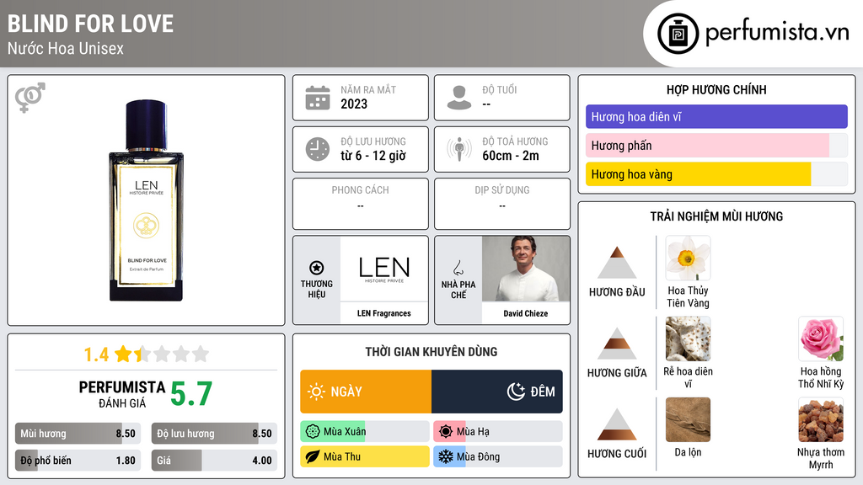Click the '60cm - 2m' sillage value

coord(511,156)
